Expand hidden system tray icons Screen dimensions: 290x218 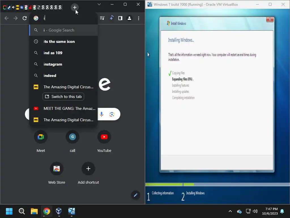point(230,211)
